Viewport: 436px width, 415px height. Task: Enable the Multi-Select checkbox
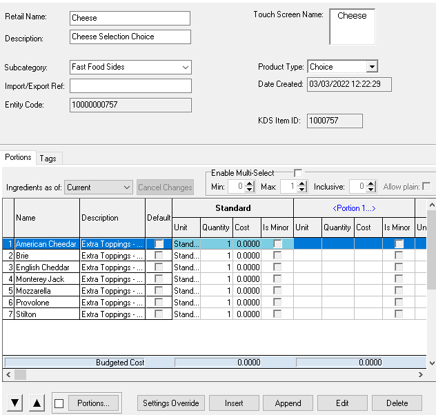click(x=298, y=173)
